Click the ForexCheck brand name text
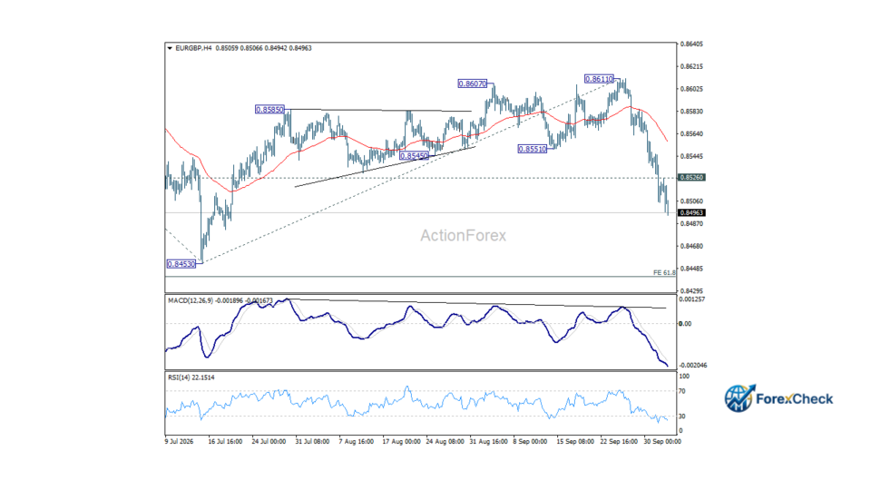This screenshot has width=871, height=490. 795,399
